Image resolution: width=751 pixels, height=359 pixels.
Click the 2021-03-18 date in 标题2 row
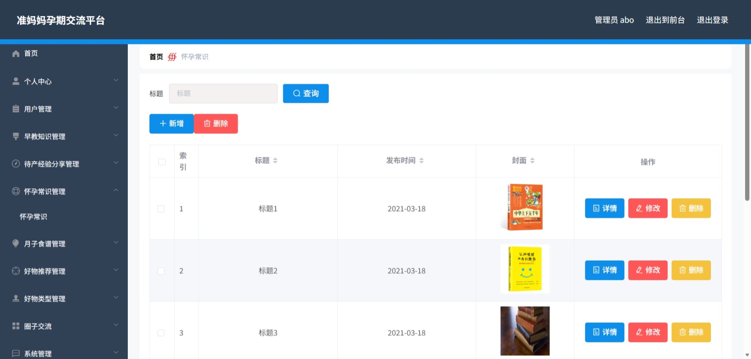point(406,271)
